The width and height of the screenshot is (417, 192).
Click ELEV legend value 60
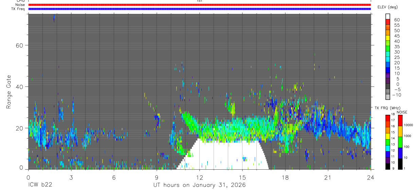tap(397, 20)
